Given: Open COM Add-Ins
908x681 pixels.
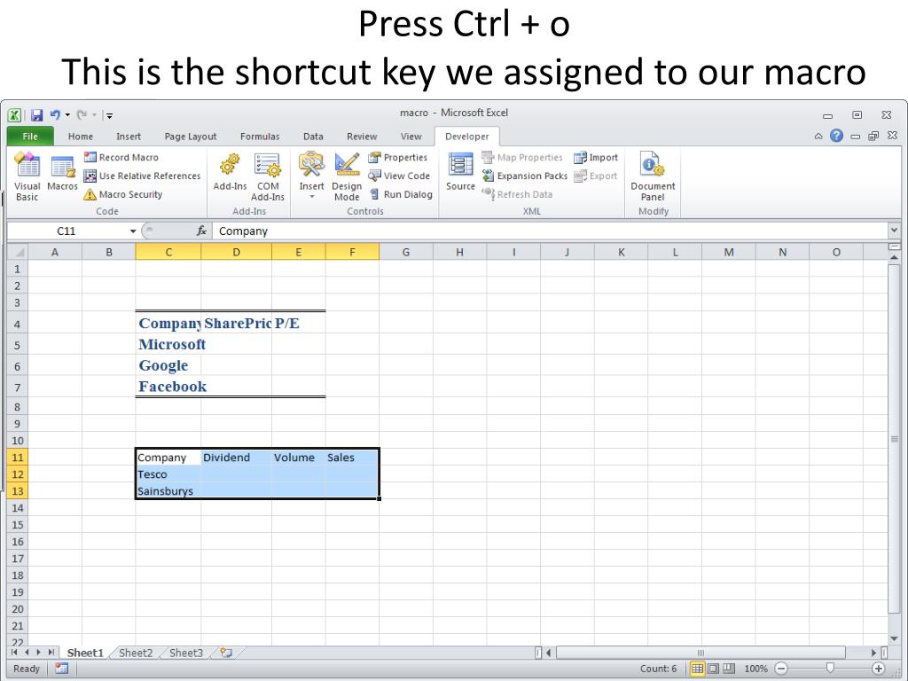Looking at the screenshot, I should pyautogui.click(x=268, y=176).
